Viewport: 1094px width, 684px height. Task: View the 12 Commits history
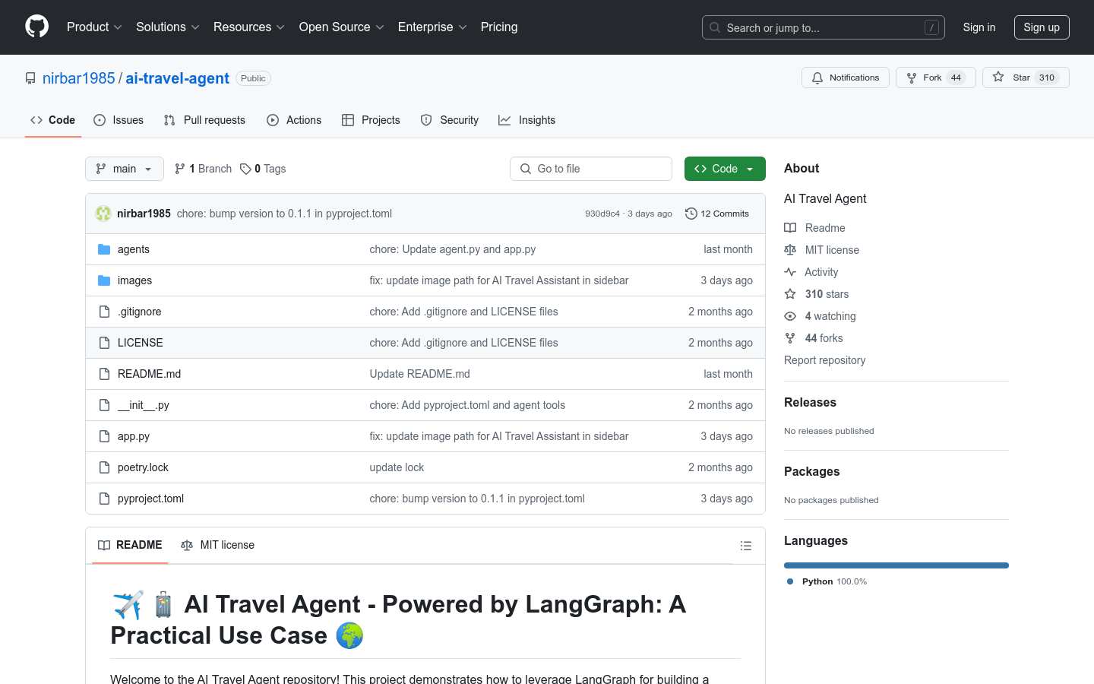717,214
